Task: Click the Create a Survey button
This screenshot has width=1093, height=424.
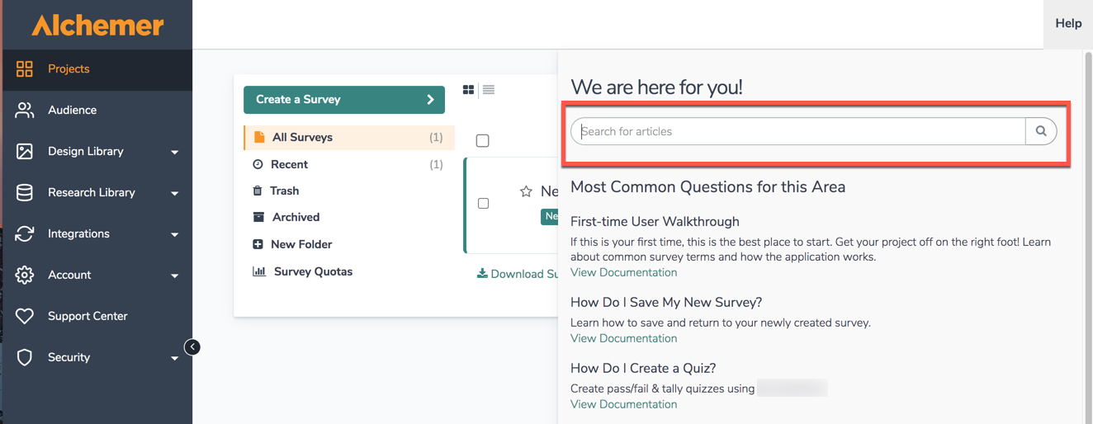Action: 343,100
